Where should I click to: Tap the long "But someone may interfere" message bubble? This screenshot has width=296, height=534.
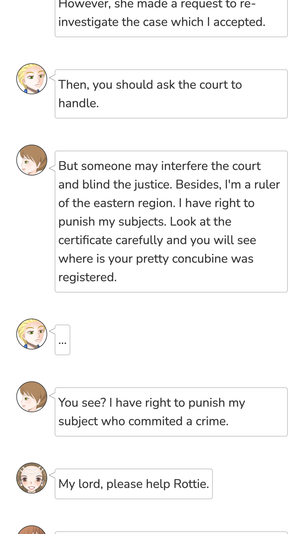click(171, 221)
